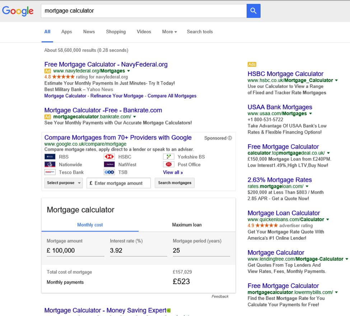Open the Bankrate.com Mortgage Calculator result
The image size is (350, 316).
[x=103, y=110]
